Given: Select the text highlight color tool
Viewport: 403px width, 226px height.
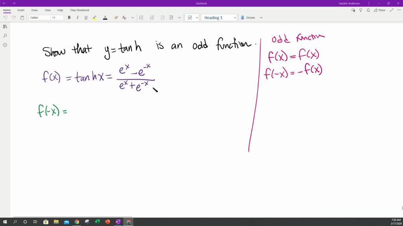Looking at the screenshot, I should coord(94,17).
